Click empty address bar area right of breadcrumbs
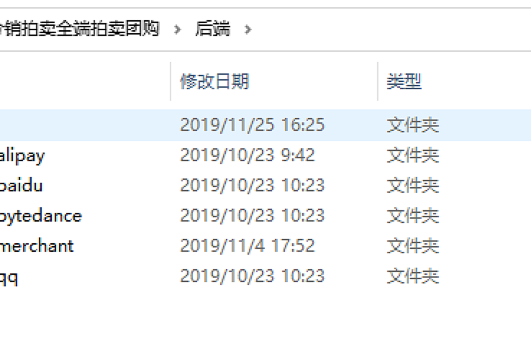 coord(389,29)
